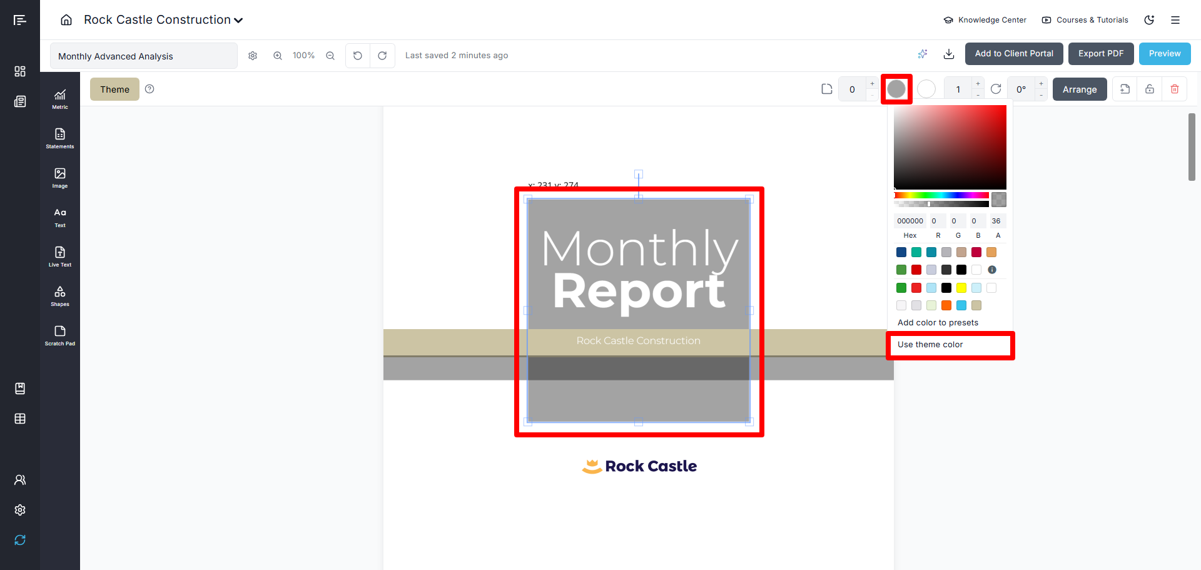Redo the last action
The width and height of the screenshot is (1201, 570).
[x=382, y=56]
